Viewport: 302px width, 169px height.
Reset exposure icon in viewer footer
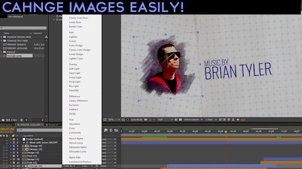(x=238, y=120)
